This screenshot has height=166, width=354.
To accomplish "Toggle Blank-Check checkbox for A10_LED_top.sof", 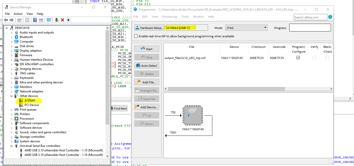I will (x=327, y=58).
